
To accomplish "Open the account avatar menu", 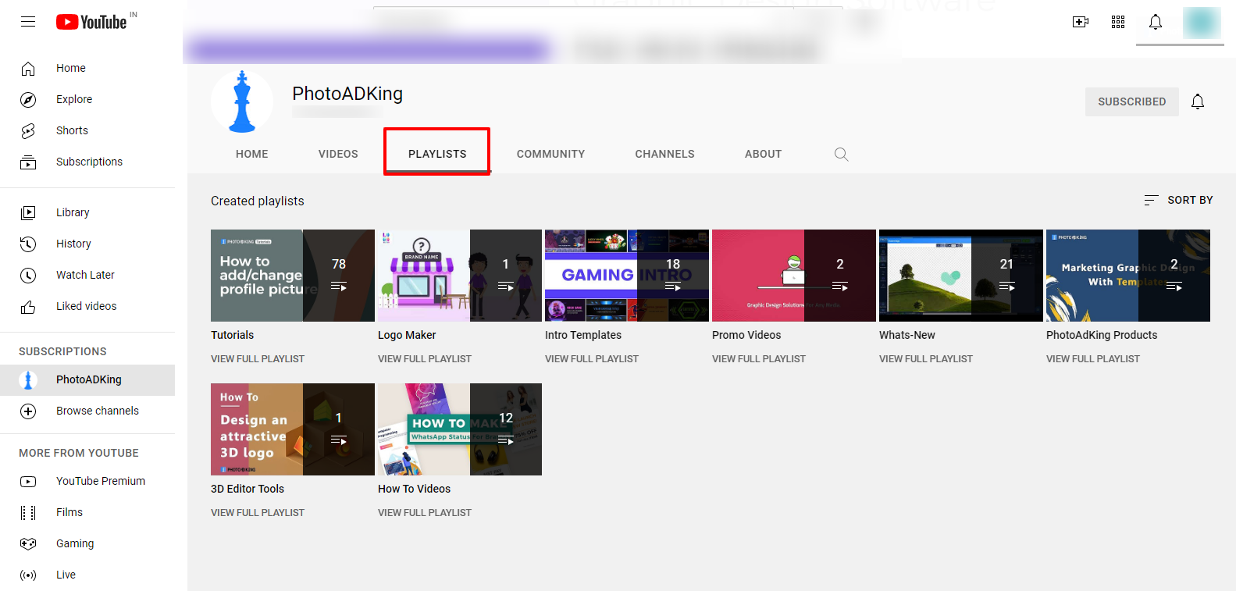I will [1202, 23].
